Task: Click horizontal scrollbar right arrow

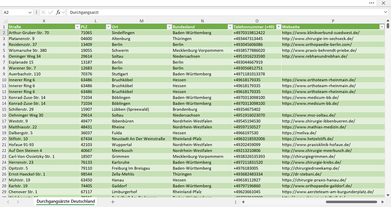Action: click(x=383, y=202)
